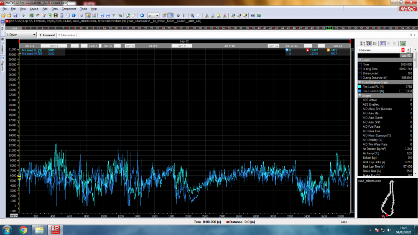
Task: Click the delta (δ) toolbar icon
Action: click(x=178, y=15)
